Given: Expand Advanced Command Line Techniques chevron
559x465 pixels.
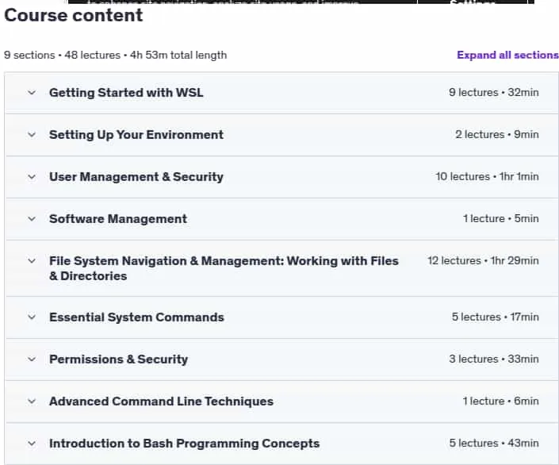Looking at the screenshot, I should pos(32,402).
